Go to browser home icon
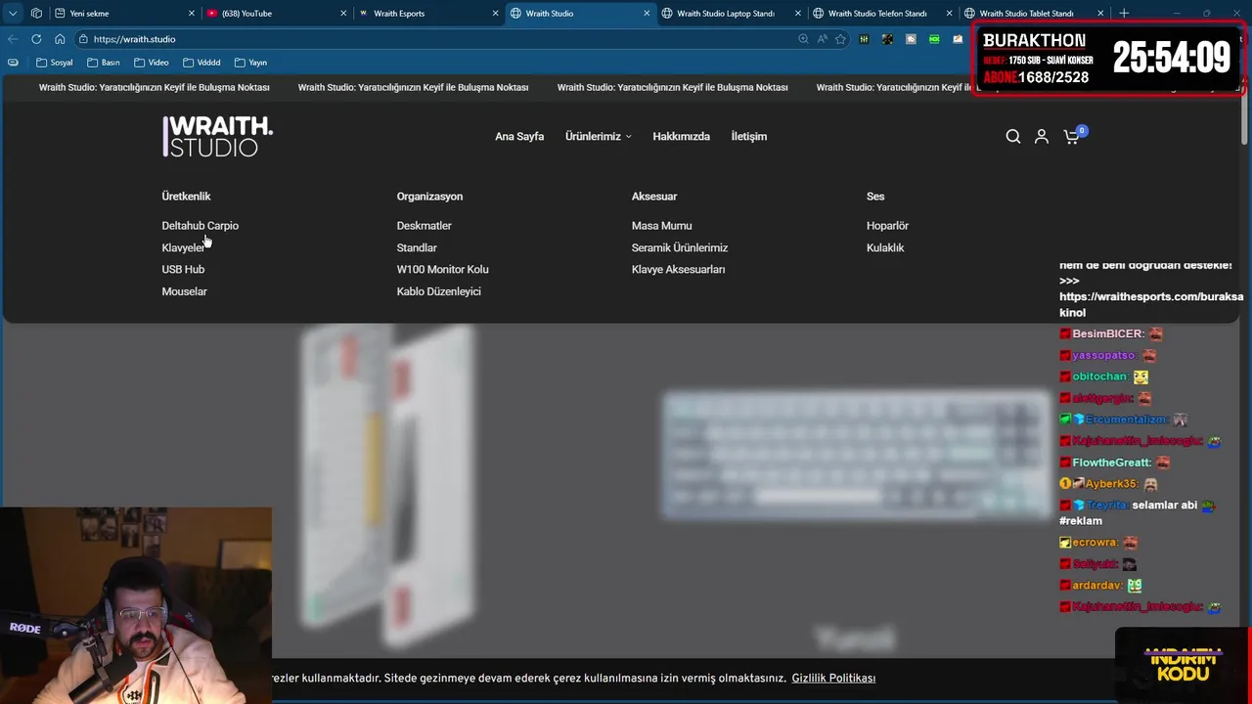This screenshot has height=704, width=1252. 60,39
